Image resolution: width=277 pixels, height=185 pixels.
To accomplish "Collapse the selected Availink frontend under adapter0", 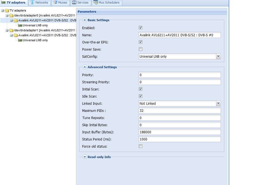I will [12, 21].
